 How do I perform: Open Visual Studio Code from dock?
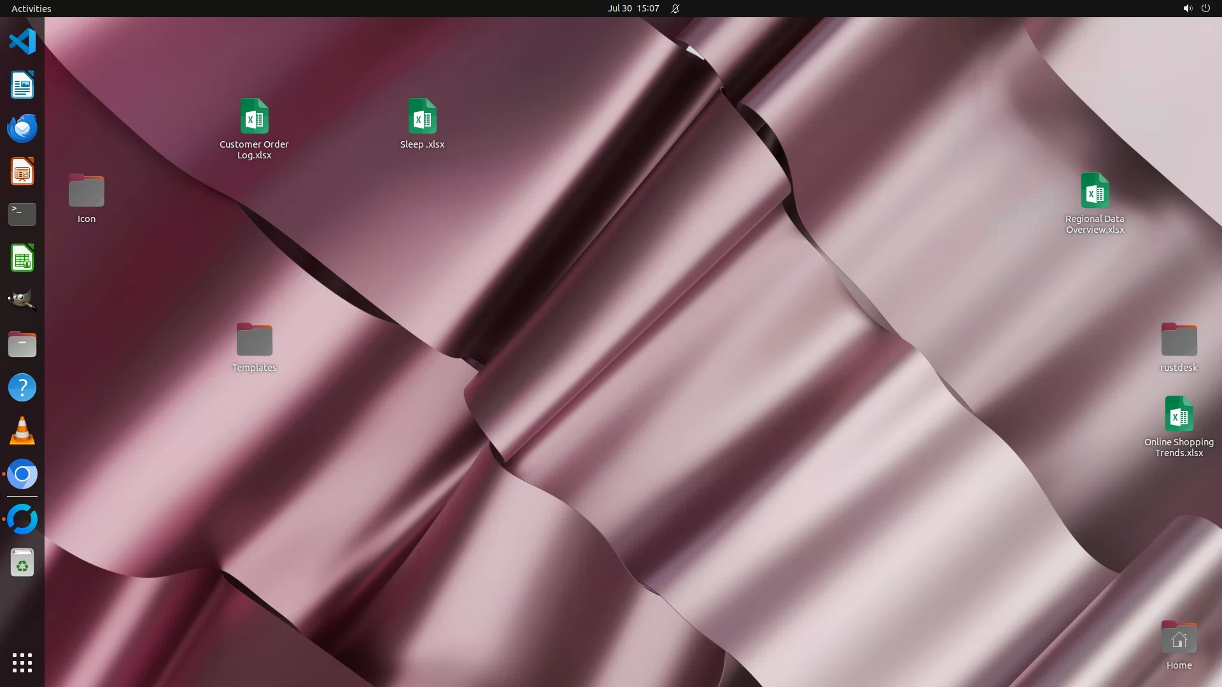[22, 42]
